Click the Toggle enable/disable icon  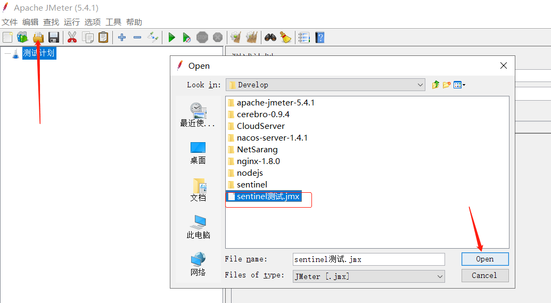coord(153,37)
